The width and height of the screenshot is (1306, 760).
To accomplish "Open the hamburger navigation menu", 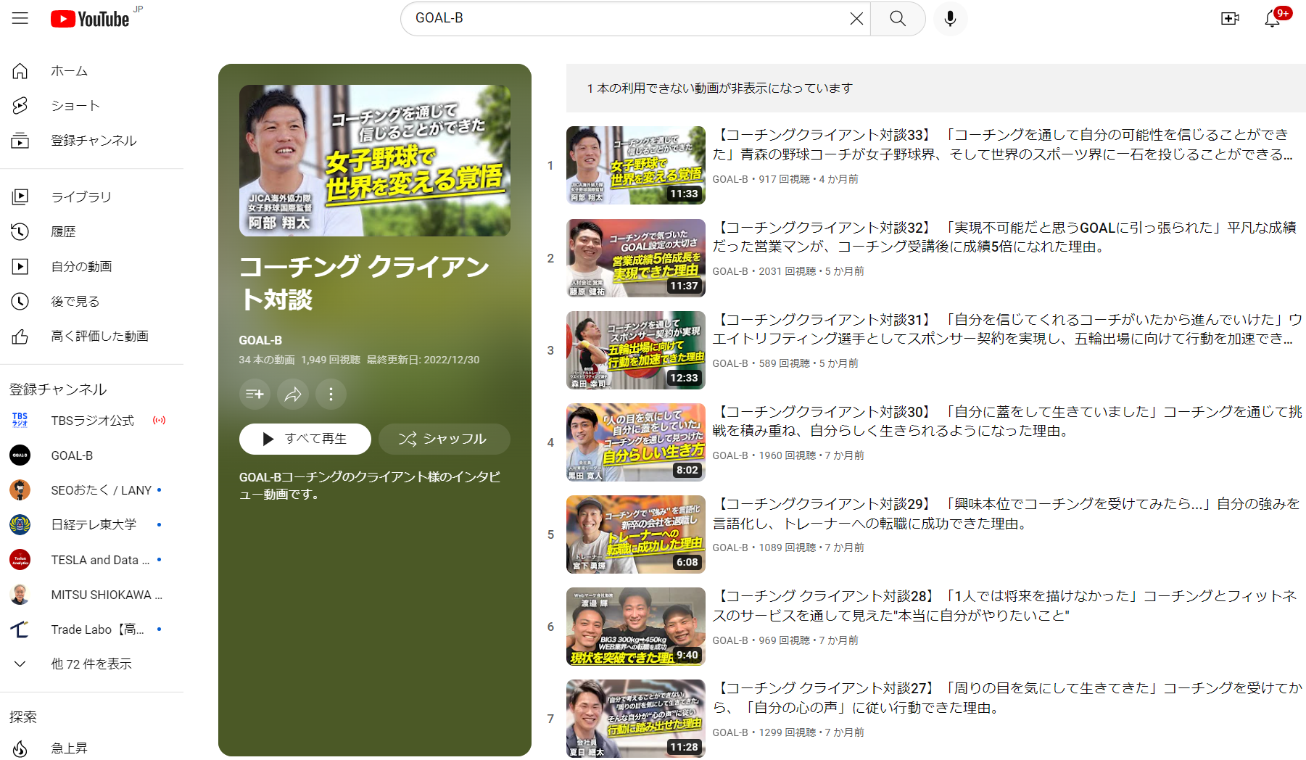I will coord(20,19).
